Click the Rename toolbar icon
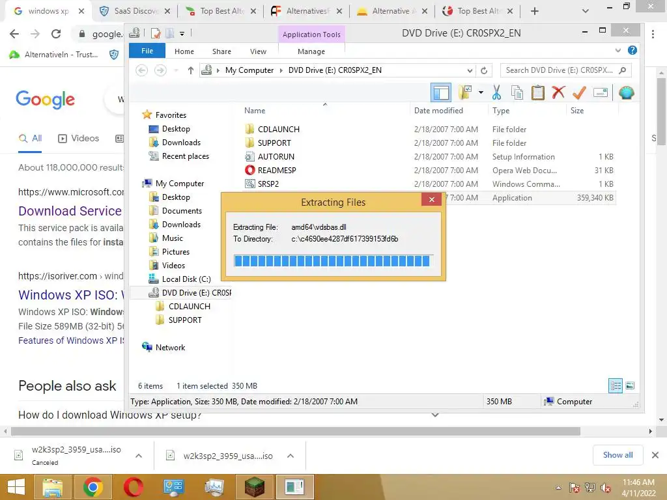The width and height of the screenshot is (667, 500). point(600,92)
